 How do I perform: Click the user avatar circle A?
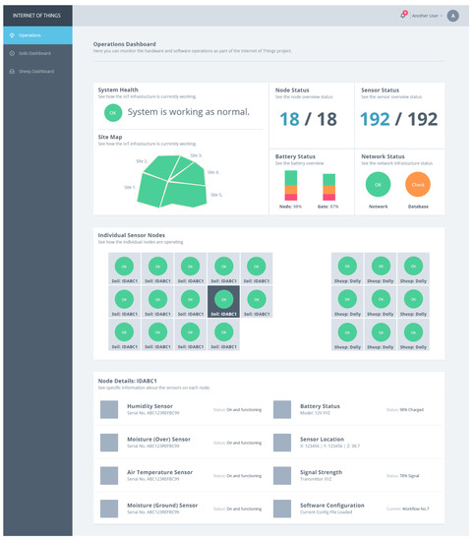click(452, 16)
